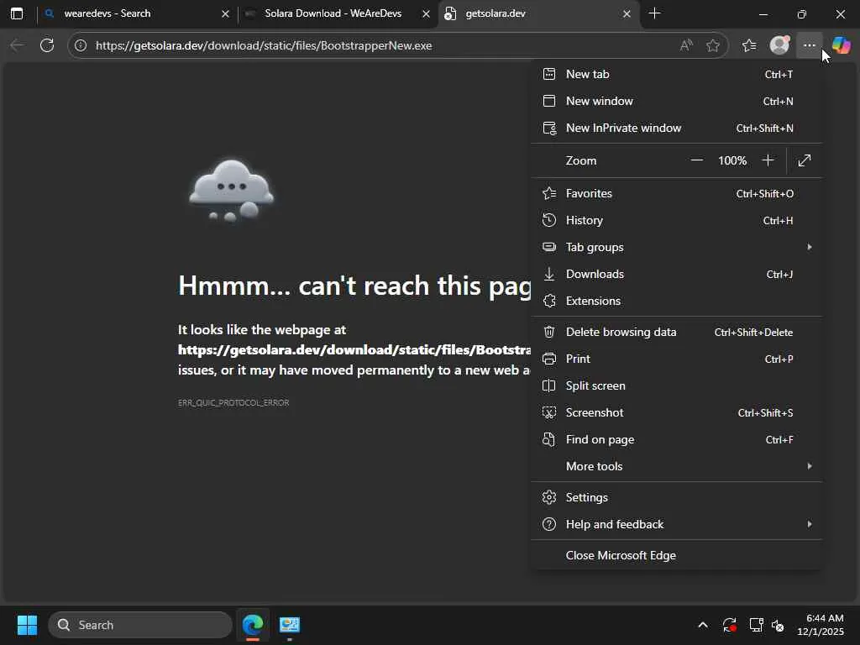The height and width of the screenshot is (645, 860).
Task: Open the network tray icon
Action: 756,625
